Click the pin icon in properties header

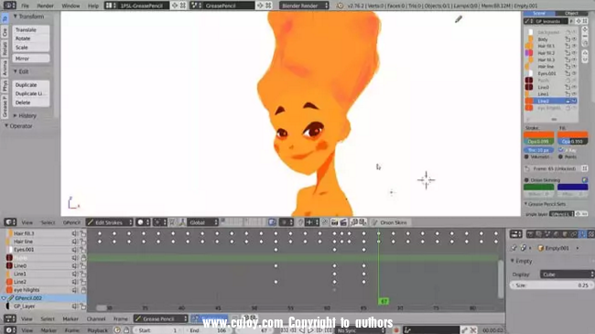514,248
